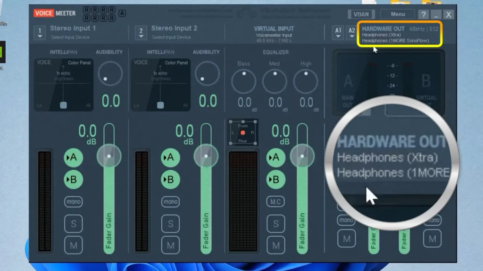Image resolution: width=483 pixels, height=271 pixels.
Task: Click Stereo Input 2 Fader Gain knob
Action: click(x=206, y=156)
